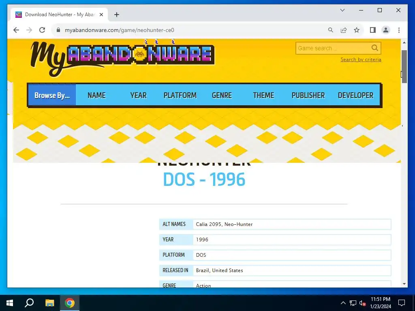
Task: Click muted volume tray icon
Action: pos(363,303)
